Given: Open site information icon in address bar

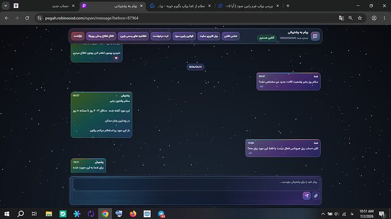Looking at the screenshot, I should (40, 18).
